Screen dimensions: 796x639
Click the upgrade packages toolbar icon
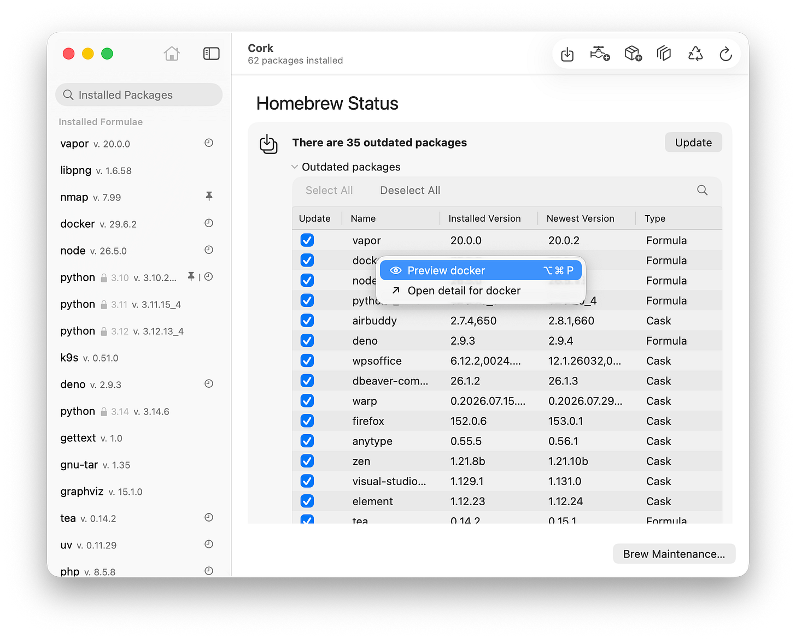tap(567, 54)
